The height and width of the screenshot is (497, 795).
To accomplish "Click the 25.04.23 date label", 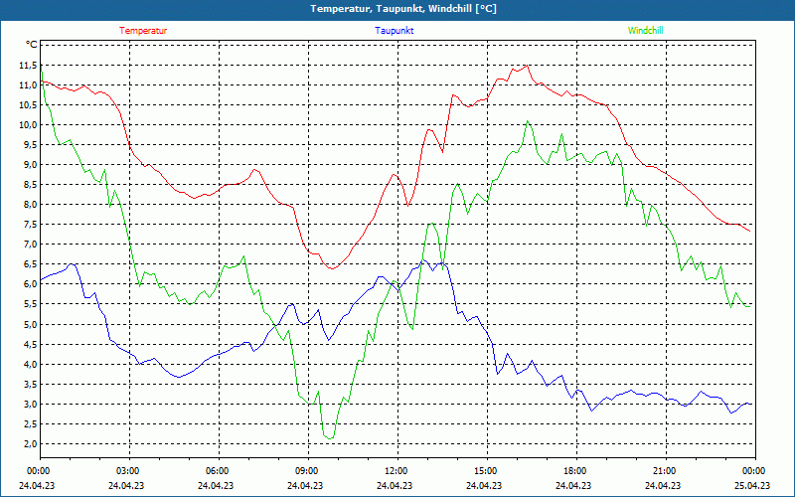I will 752,485.
